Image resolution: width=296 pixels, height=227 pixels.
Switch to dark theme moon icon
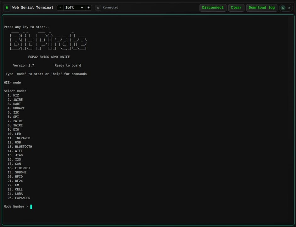pos(283,8)
